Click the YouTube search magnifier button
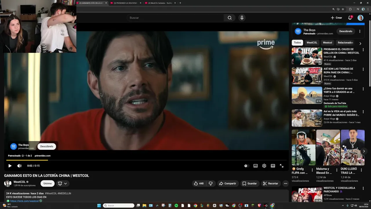Viewport: 371px width, 209px height. coord(230,18)
